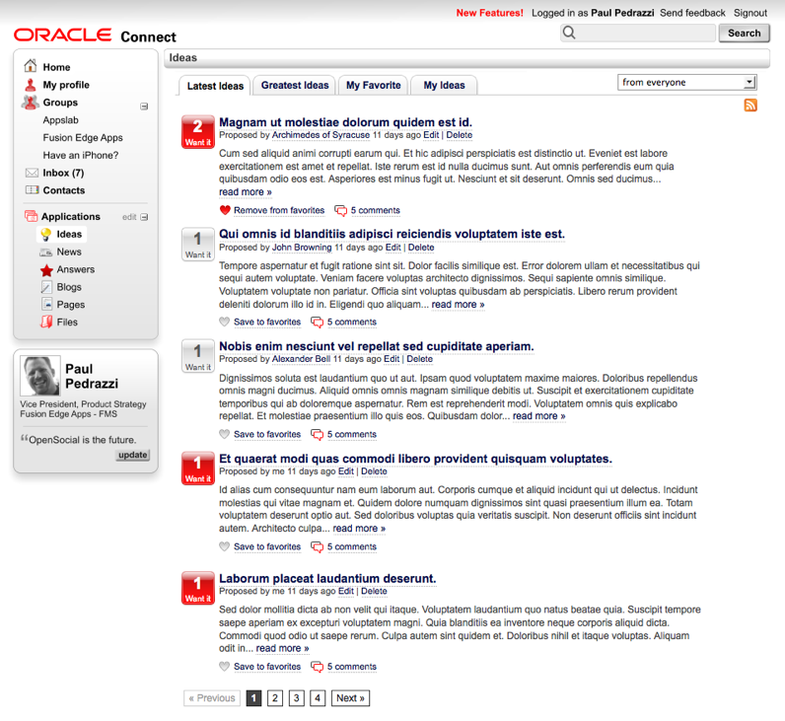The image size is (785, 721).
Task: Collapse the Groups section
Action: [144, 107]
